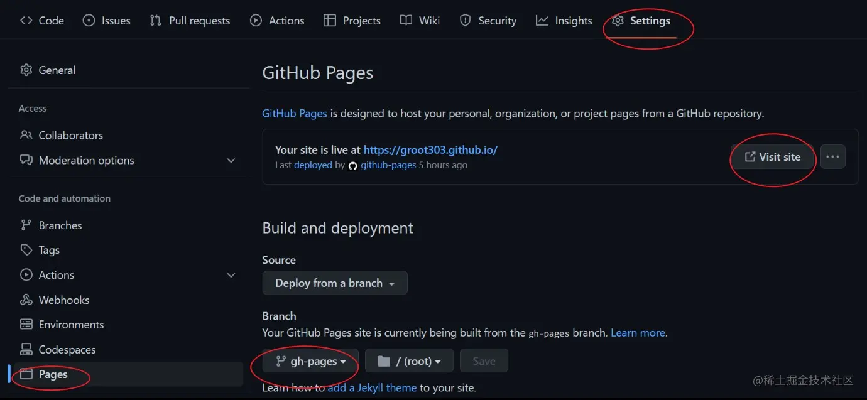Click the 'Build and deployment' heading
Screen dimensions: 867x400
338,228
